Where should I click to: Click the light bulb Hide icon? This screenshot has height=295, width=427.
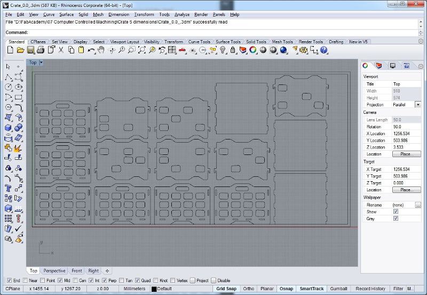223,50
